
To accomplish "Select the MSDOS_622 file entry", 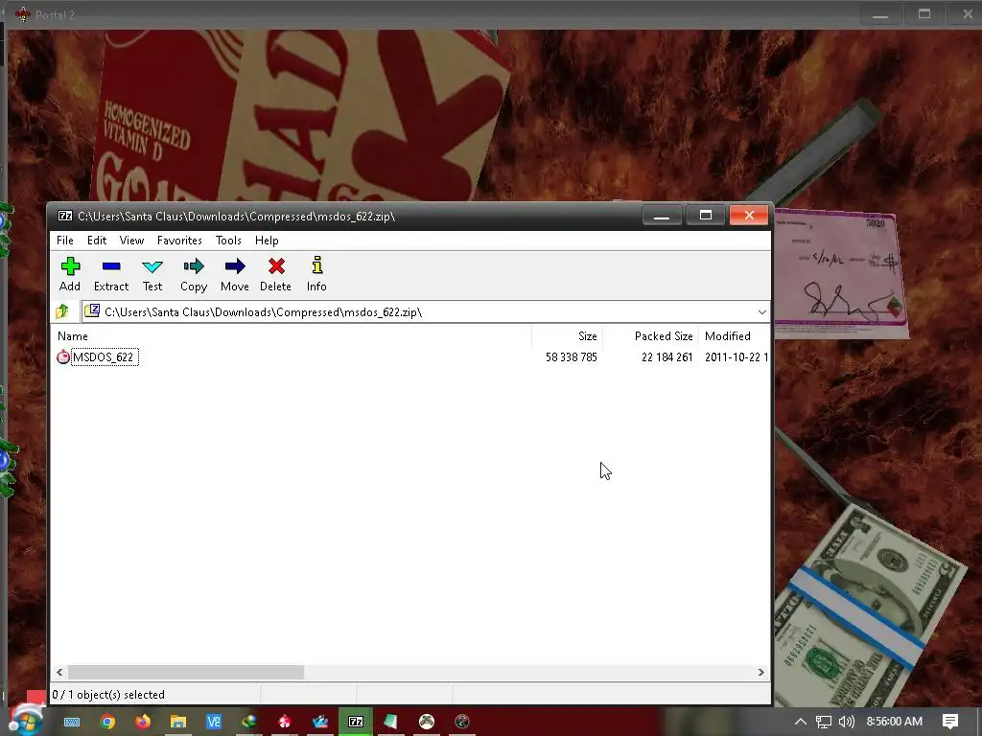I will (x=104, y=357).
